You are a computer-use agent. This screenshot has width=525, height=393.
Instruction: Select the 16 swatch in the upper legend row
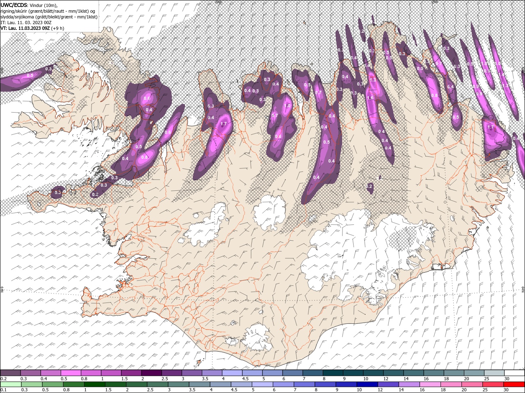[x=434, y=373]
